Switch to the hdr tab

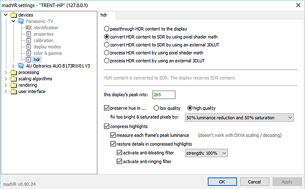coord(107,15)
